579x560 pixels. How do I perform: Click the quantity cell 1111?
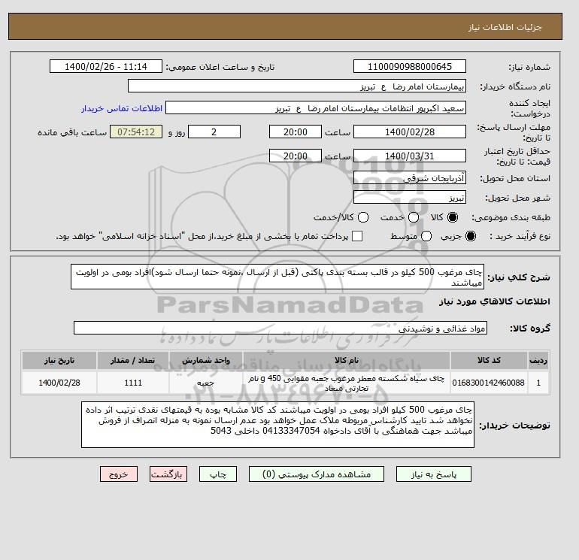pos(133,383)
